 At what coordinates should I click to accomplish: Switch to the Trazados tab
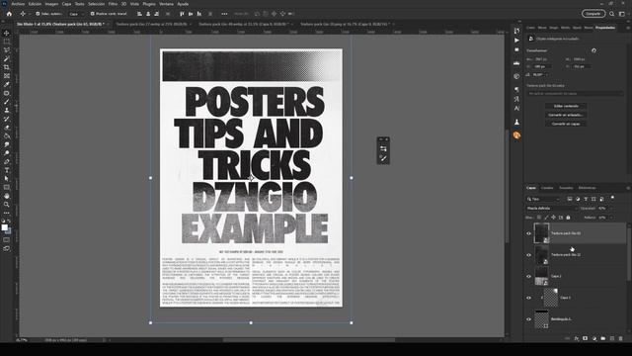(x=566, y=188)
